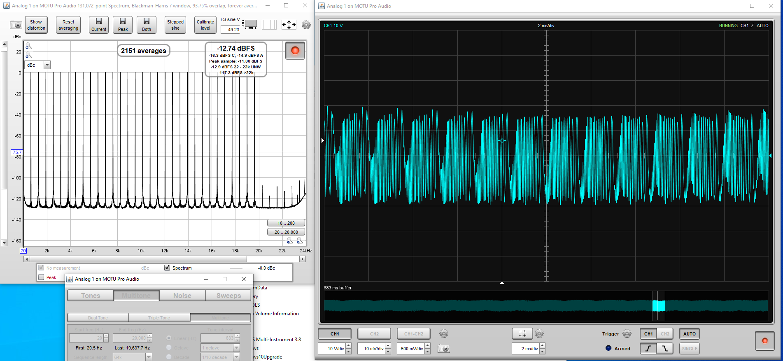
Task: Click Java icon in generator window title bar
Action: click(x=70, y=279)
